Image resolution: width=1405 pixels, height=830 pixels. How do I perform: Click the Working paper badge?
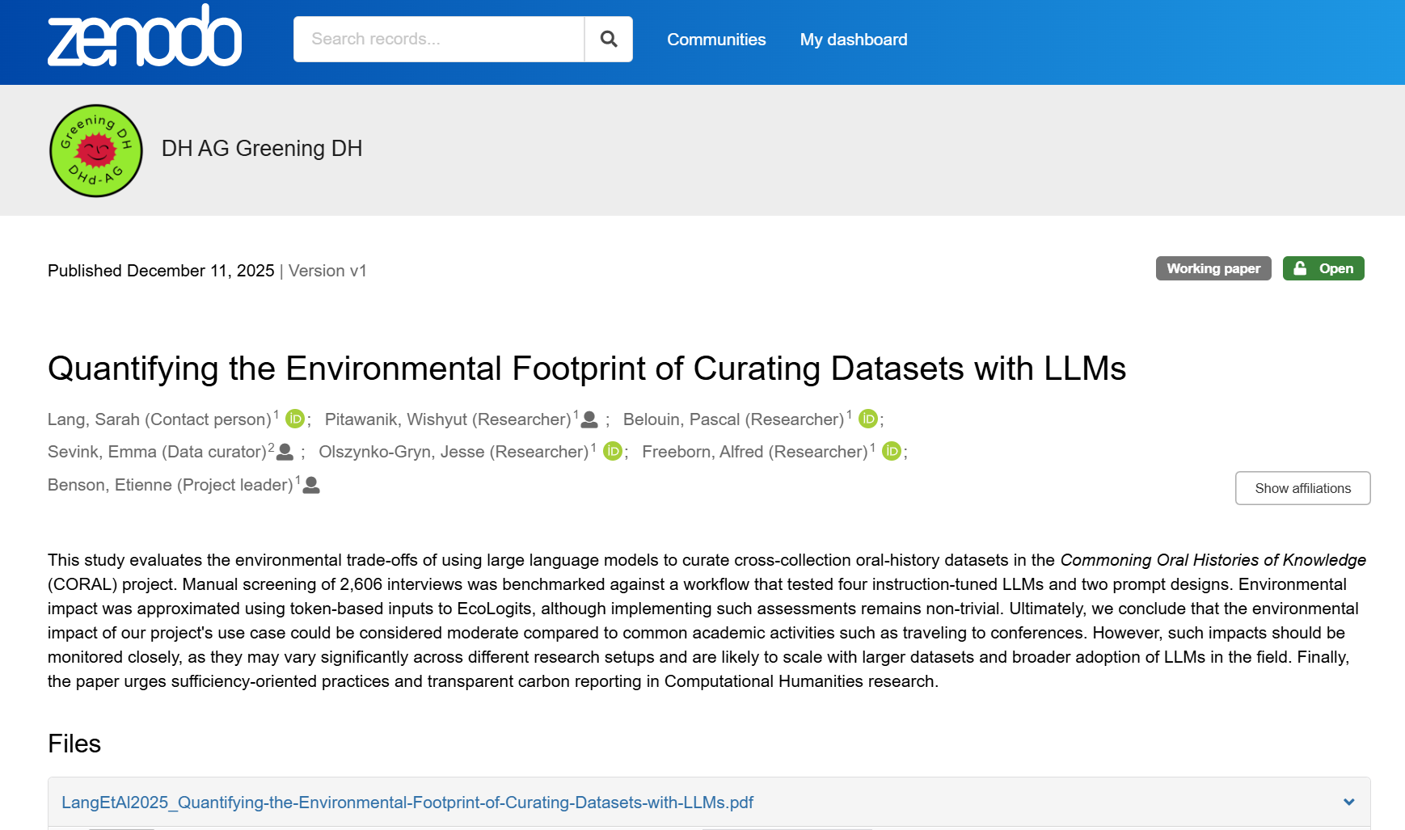pos(1213,268)
